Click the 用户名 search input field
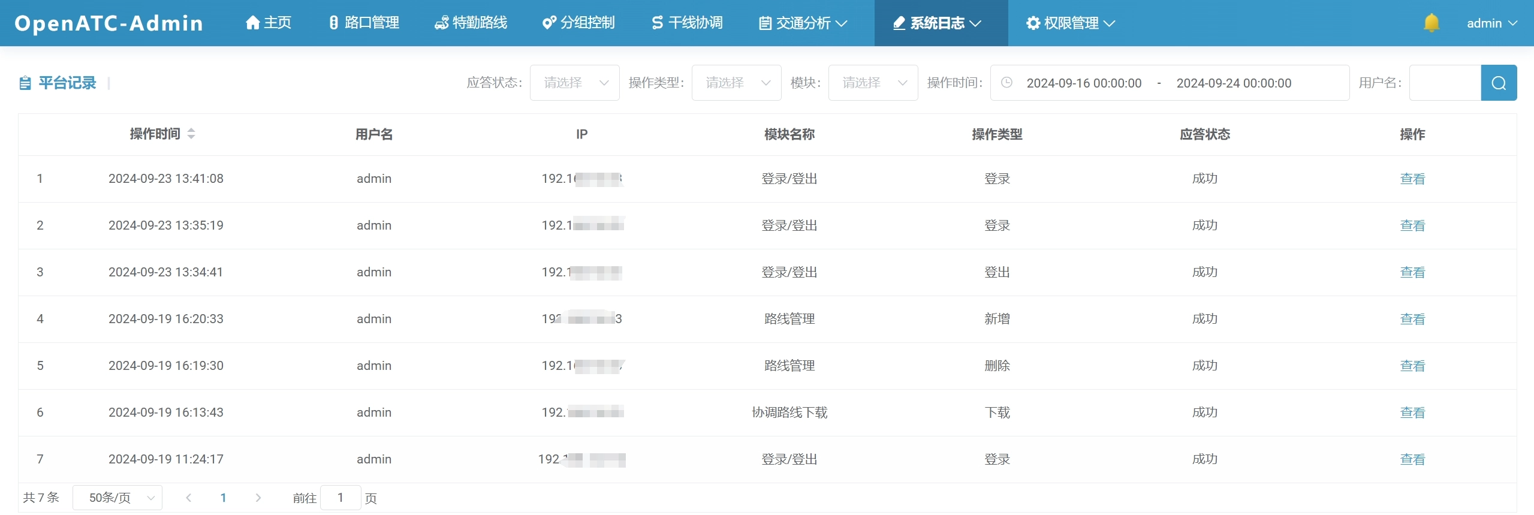Image resolution: width=1534 pixels, height=515 pixels. tap(1445, 83)
